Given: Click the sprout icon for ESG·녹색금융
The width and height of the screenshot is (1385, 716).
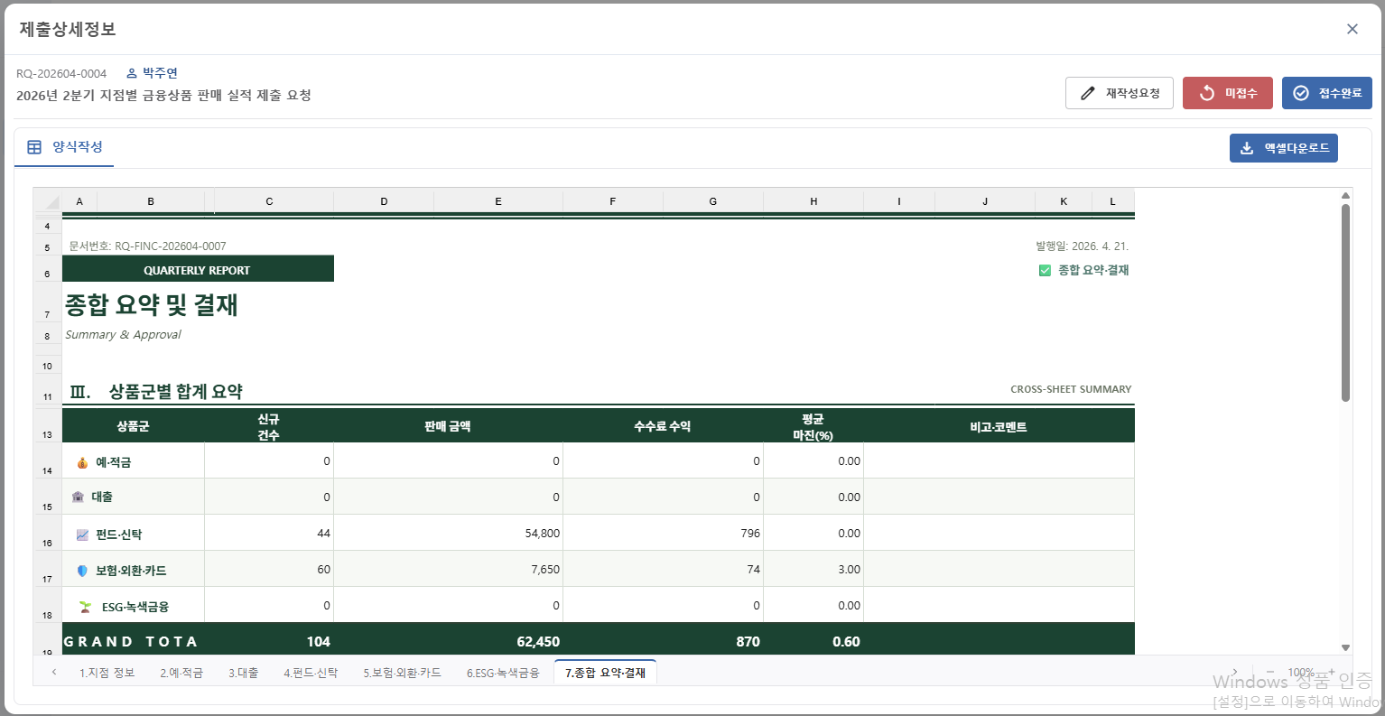Looking at the screenshot, I should tap(86, 607).
